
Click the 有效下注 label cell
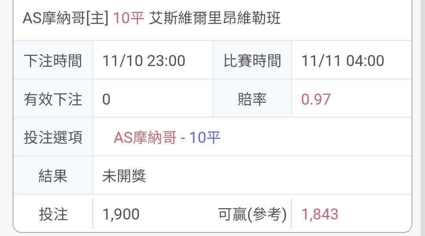53,99
